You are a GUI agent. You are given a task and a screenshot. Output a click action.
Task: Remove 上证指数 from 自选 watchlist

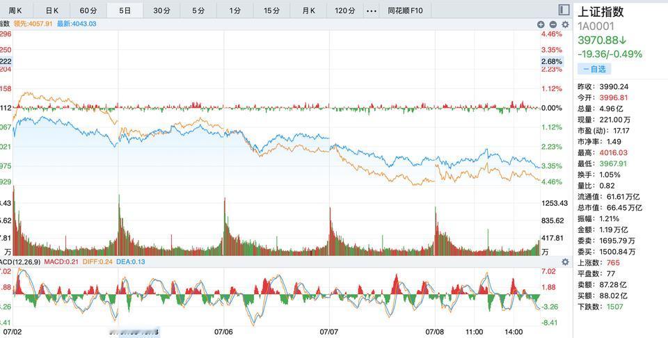[594, 69]
